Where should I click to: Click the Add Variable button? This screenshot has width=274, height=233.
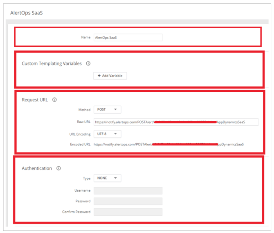click(110, 76)
